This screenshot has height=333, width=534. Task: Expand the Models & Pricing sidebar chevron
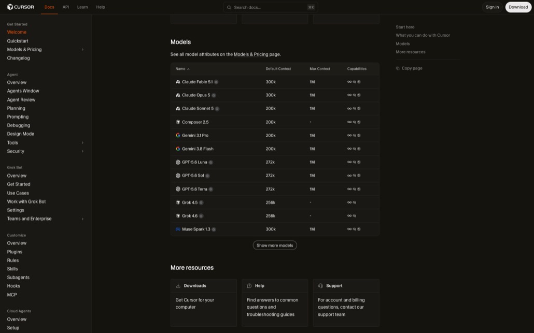(x=82, y=50)
